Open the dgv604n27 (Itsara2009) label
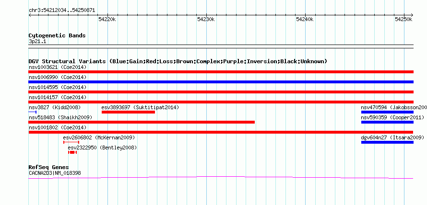 point(392,137)
